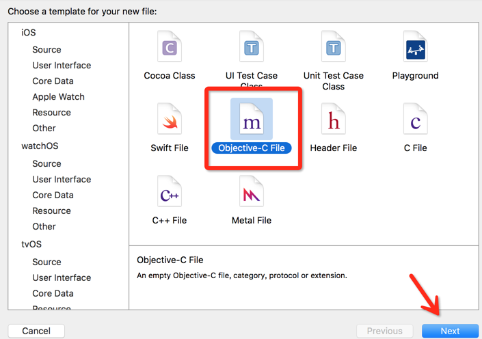
Task: Select the Playground template icon
Action: pyautogui.click(x=416, y=48)
